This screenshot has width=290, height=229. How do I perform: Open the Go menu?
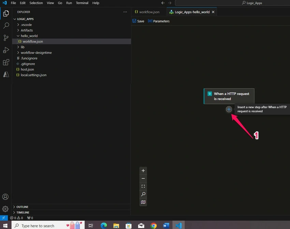60,3
